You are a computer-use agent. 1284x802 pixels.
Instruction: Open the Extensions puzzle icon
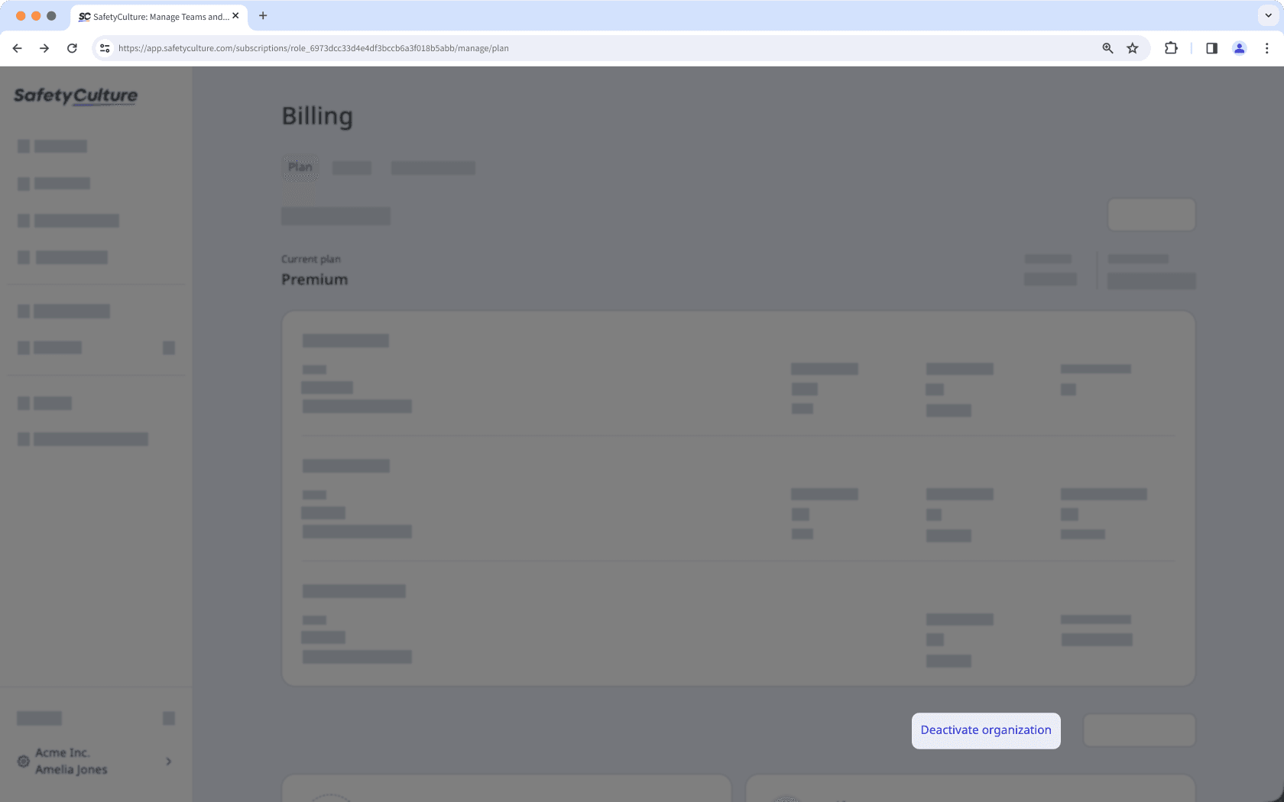point(1171,47)
